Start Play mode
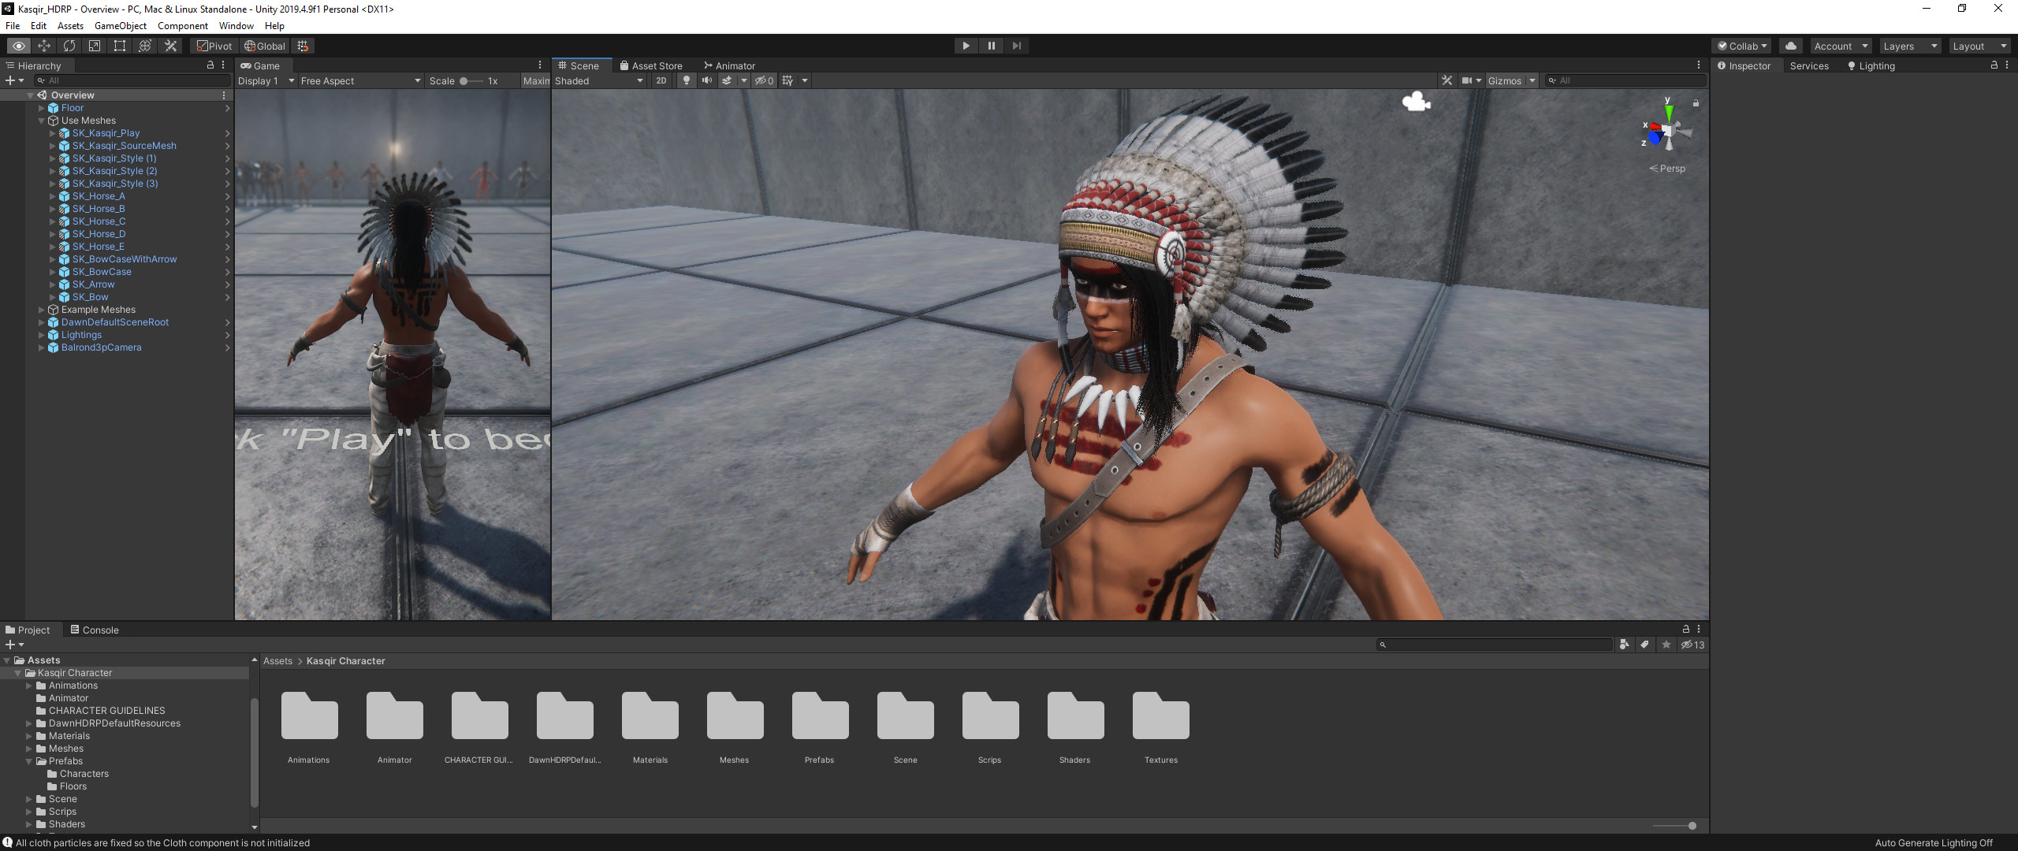Viewport: 2018px width, 851px height. (966, 46)
